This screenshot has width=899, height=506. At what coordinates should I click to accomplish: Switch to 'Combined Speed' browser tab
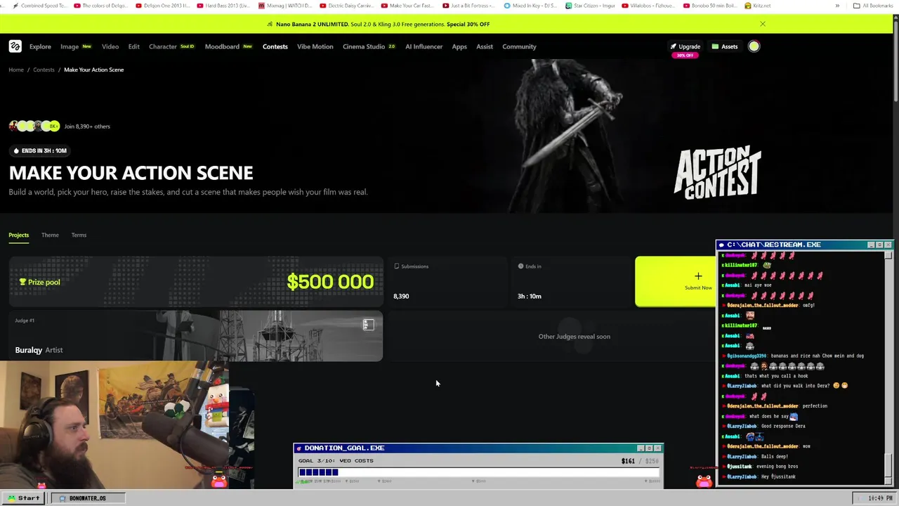[x=39, y=6]
